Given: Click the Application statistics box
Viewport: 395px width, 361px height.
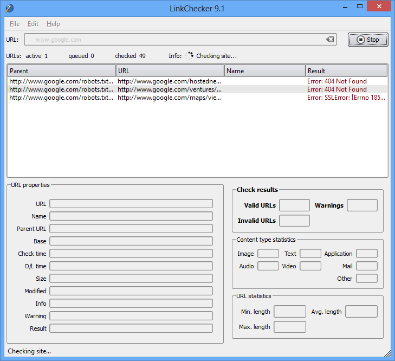Looking at the screenshot, I should click(367, 254).
